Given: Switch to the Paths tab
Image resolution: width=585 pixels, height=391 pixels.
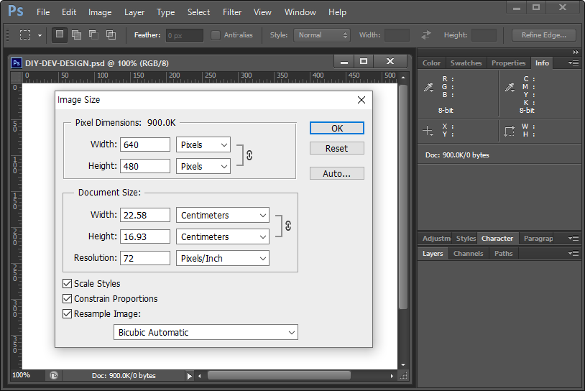Looking at the screenshot, I should pyautogui.click(x=503, y=254).
